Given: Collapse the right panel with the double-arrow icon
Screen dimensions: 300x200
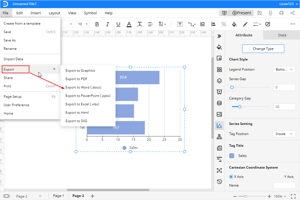Looking at the screenshot, I should (219, 36).
